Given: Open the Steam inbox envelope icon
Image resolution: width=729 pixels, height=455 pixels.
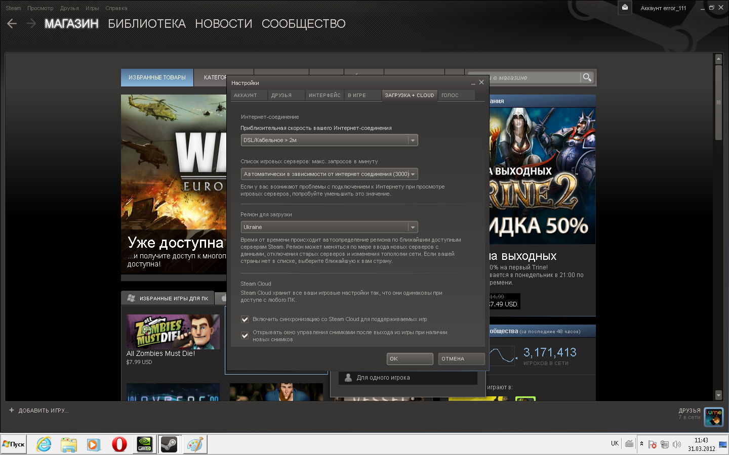Looking at the screenshot, I should point(625,8).
